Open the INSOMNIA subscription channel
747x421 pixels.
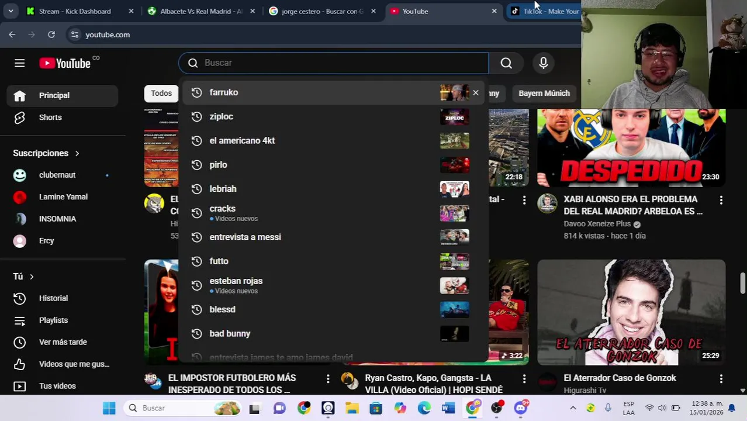[63, 219]
